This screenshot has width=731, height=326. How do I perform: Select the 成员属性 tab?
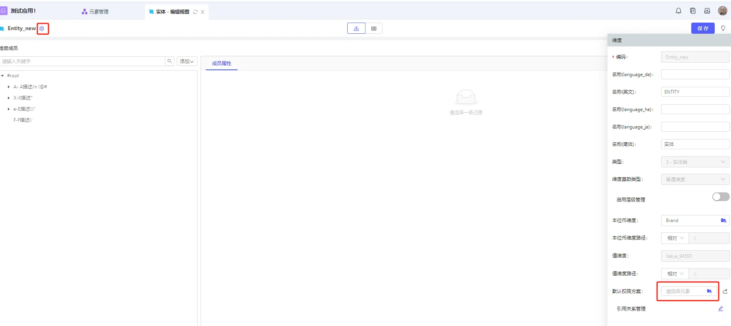click(x=222, y=63)
